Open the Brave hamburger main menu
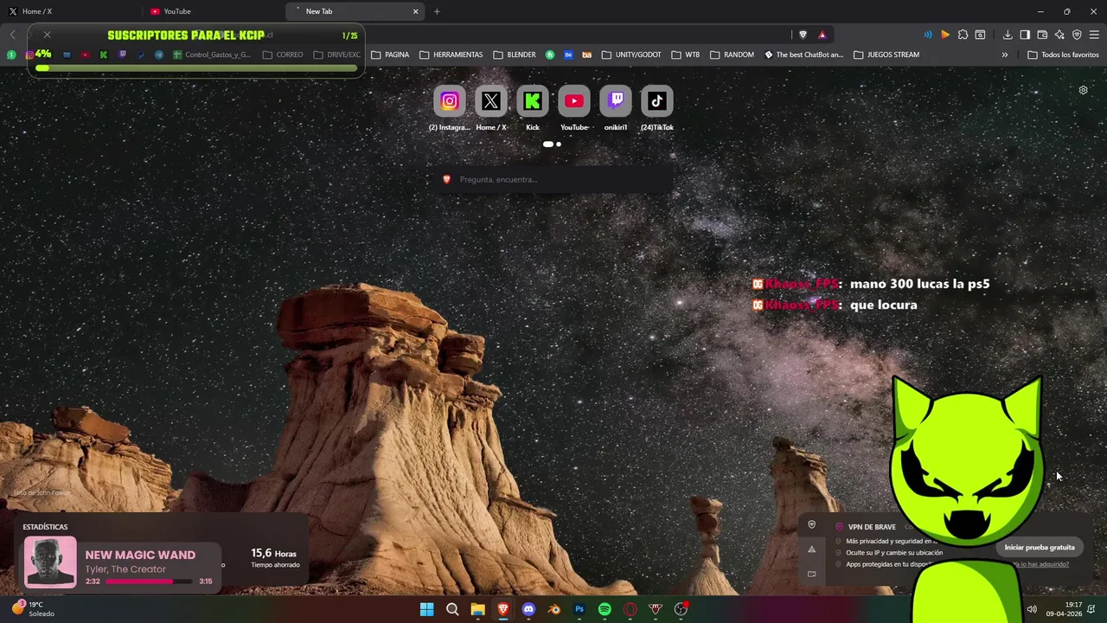This screenshot has width=1107, height=623. 1094,35
